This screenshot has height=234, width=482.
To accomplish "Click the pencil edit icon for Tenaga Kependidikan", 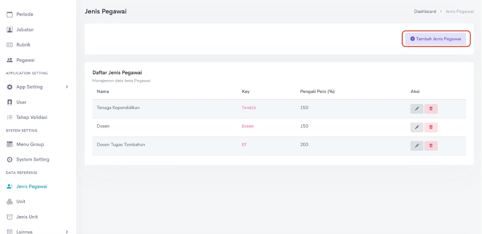I will 416,109.
